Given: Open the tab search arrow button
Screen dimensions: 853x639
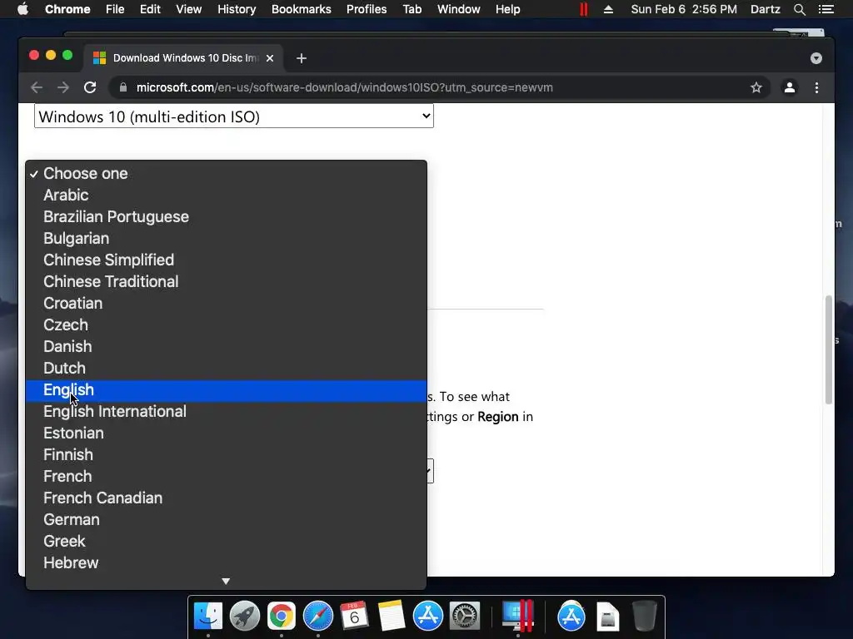Looking at the screenshot, I should click(816, 58).
